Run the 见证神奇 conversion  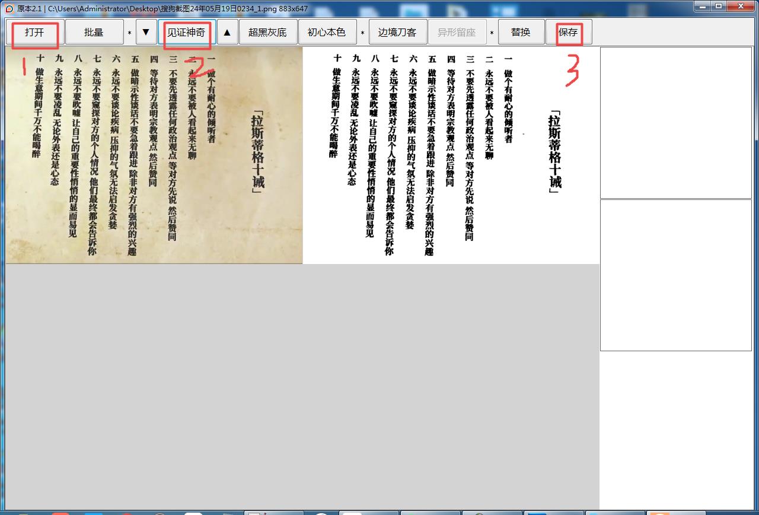[186, 31]
